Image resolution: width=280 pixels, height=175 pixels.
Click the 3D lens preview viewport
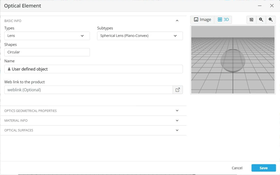[233, 60]
